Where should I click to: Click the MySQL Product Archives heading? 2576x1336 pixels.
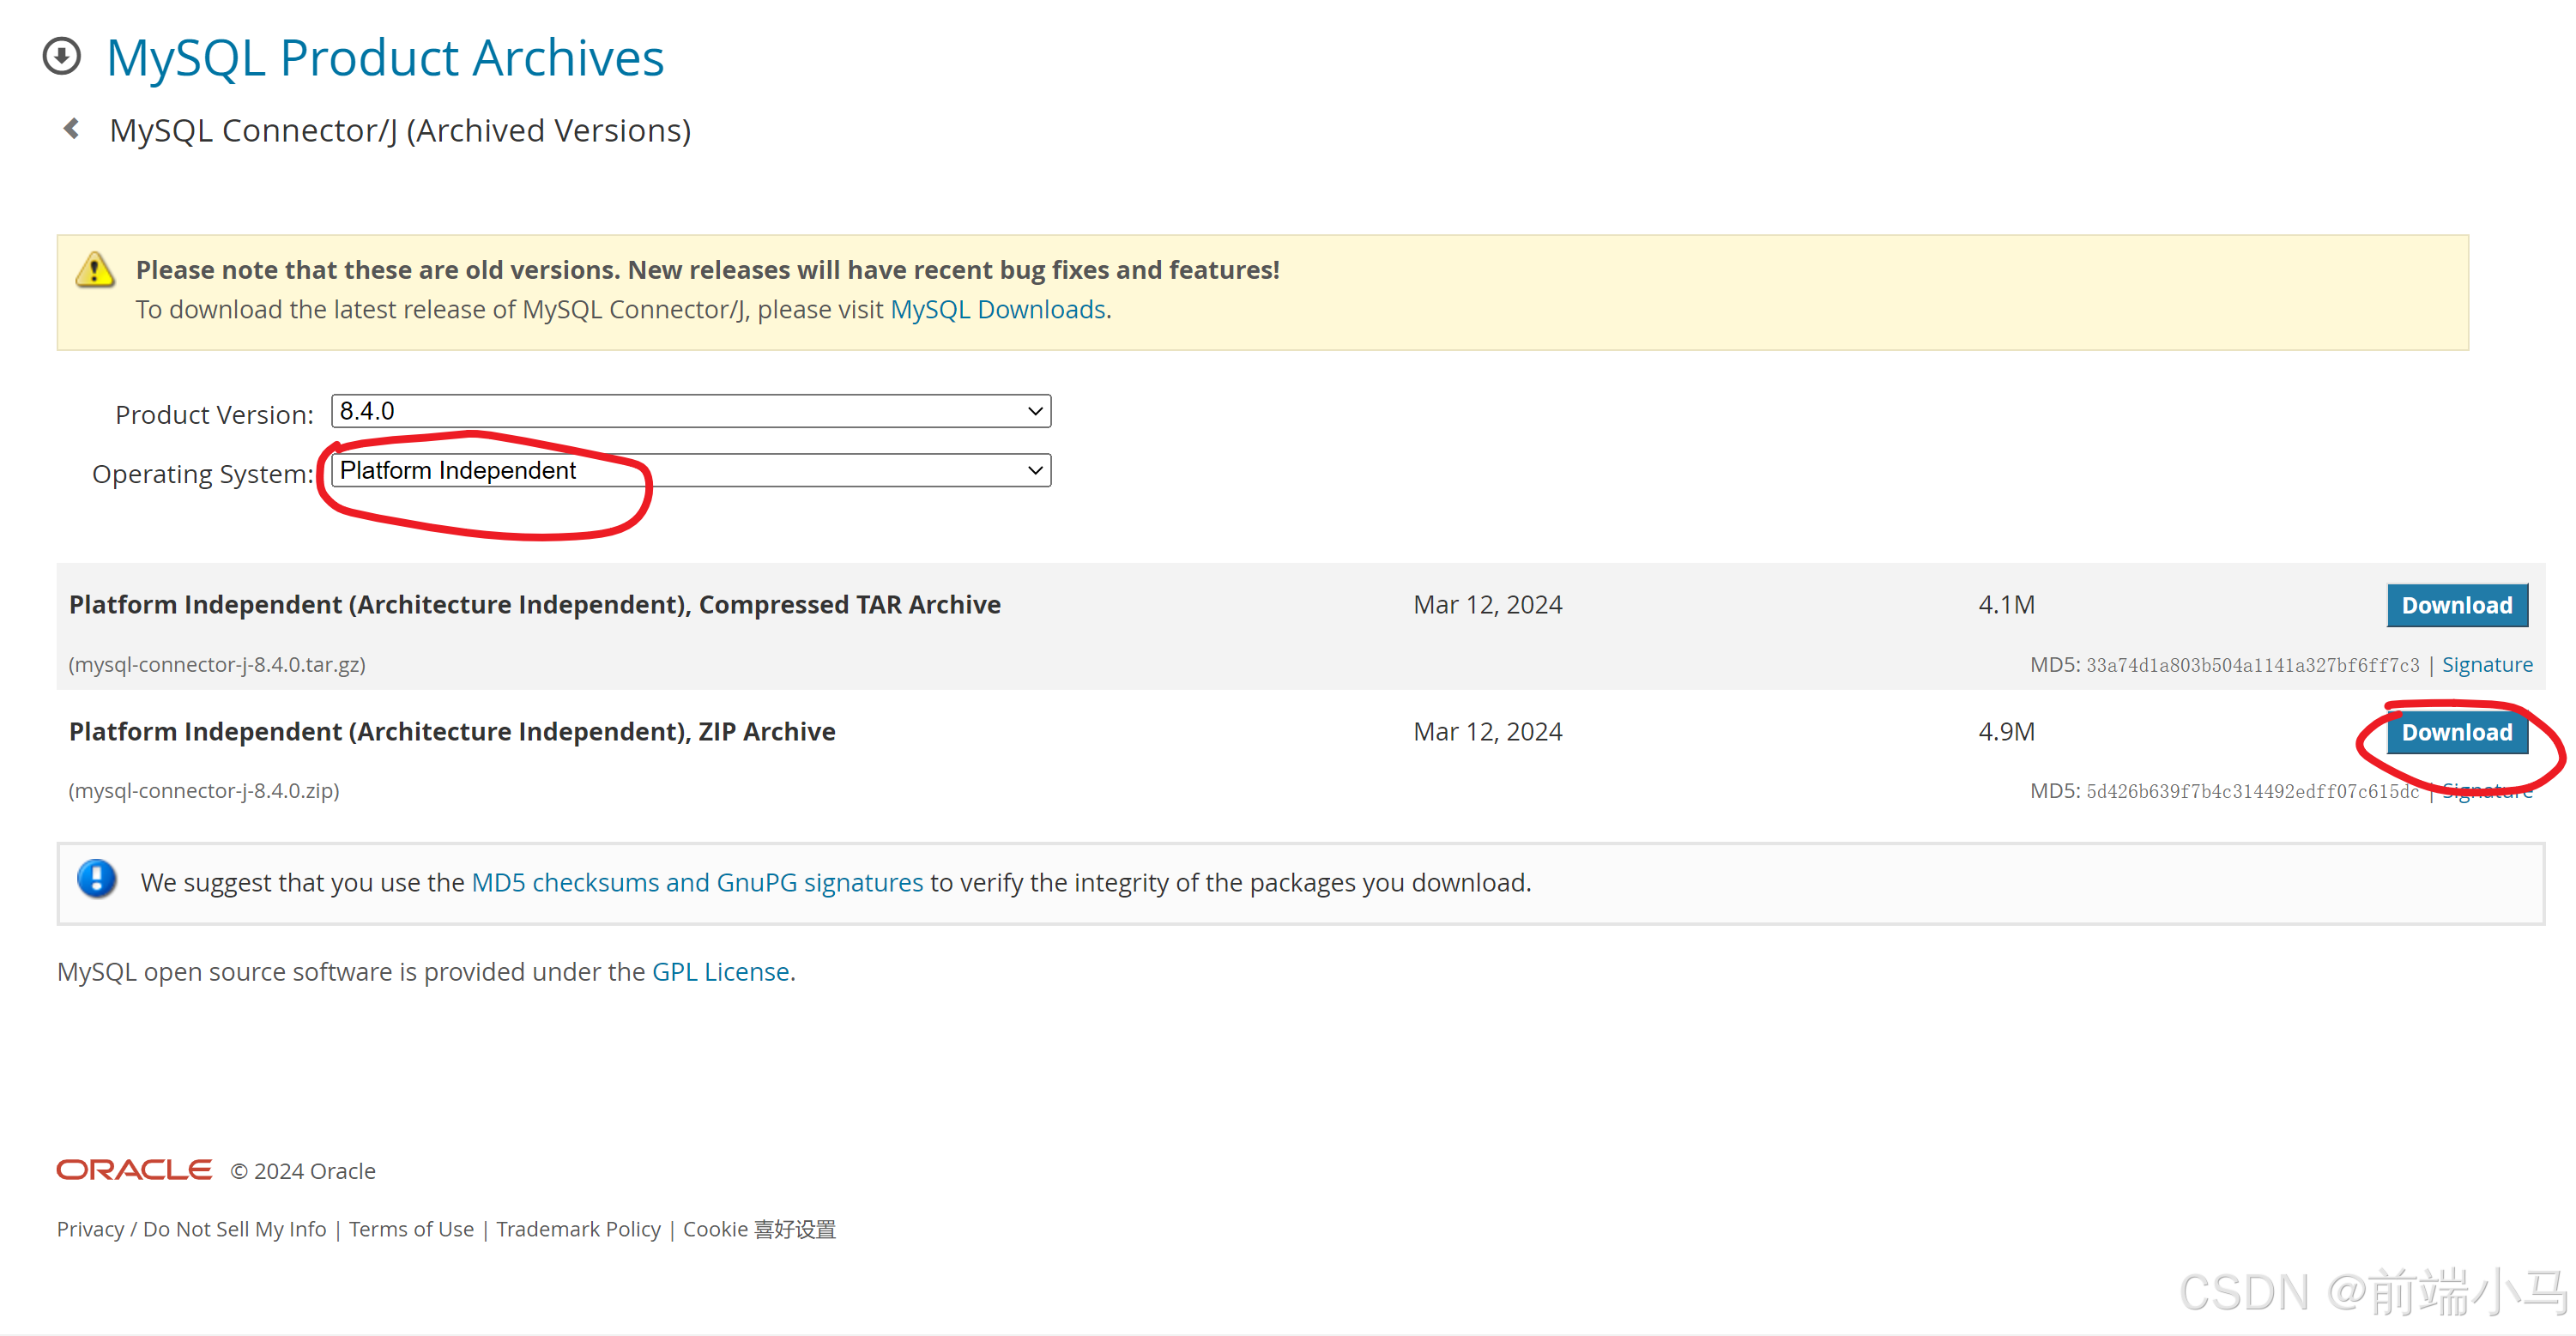(x=385, y=58)
